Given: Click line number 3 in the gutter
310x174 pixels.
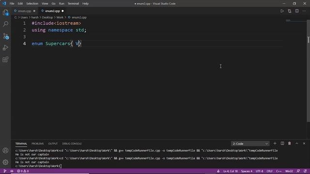Looking at the screenshot, I should click(x=24, y=37).
